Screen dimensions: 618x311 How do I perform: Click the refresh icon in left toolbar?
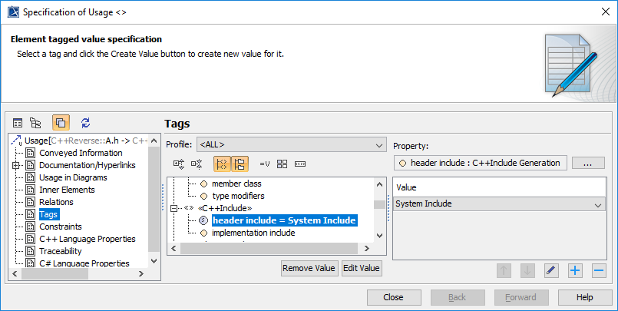85,122
